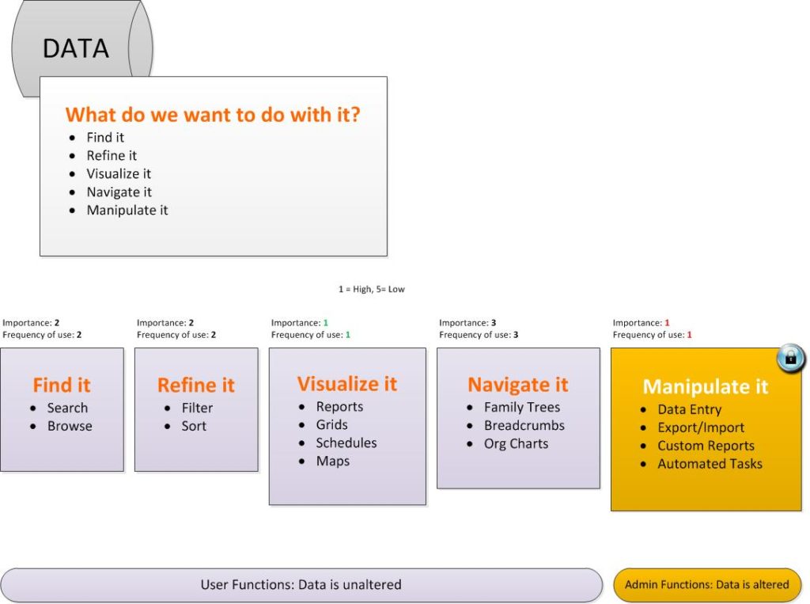Select the 'What do we want to do with it?' heading
The image size is (810, 604).
tap(213, 114)
